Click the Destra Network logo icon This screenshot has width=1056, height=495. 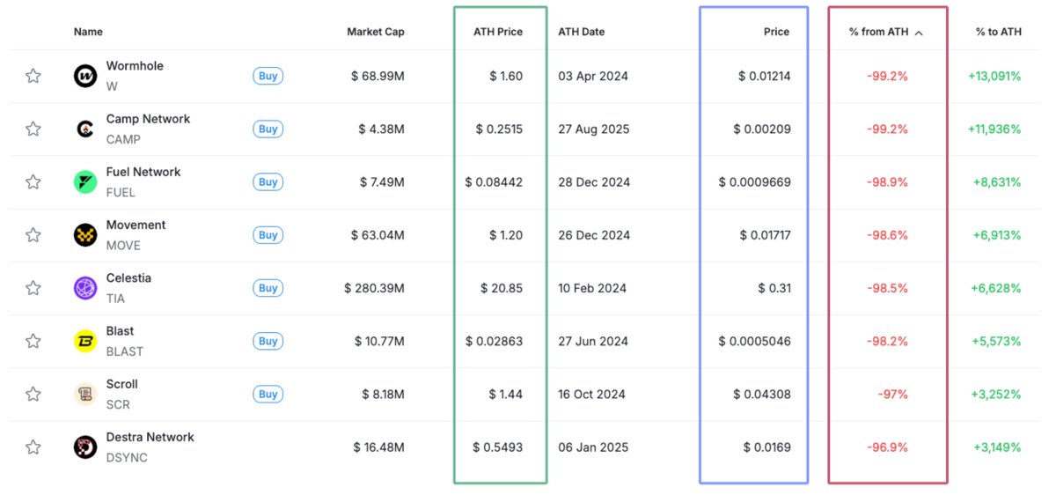85,447
